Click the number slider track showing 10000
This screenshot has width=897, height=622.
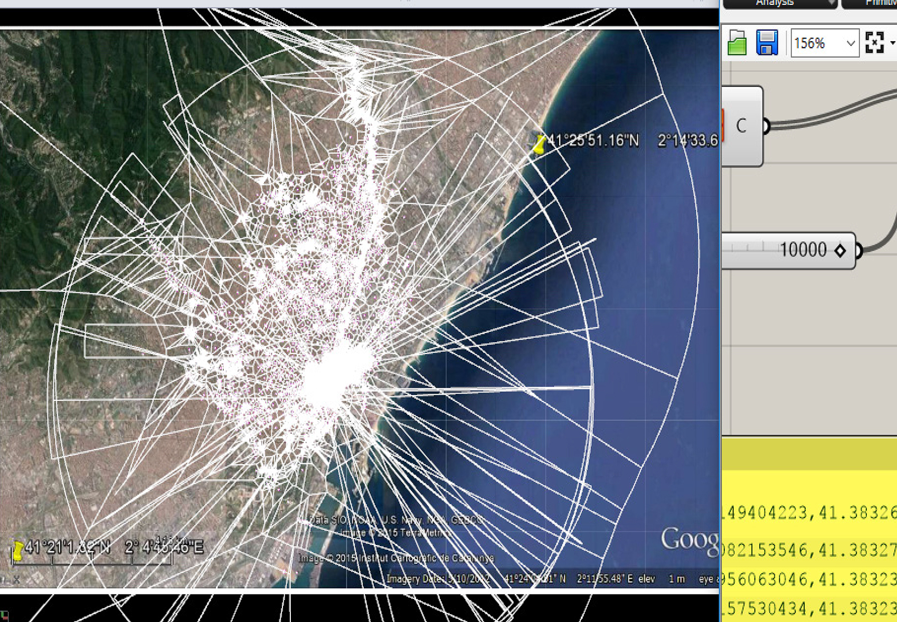[x=755, y=250]
